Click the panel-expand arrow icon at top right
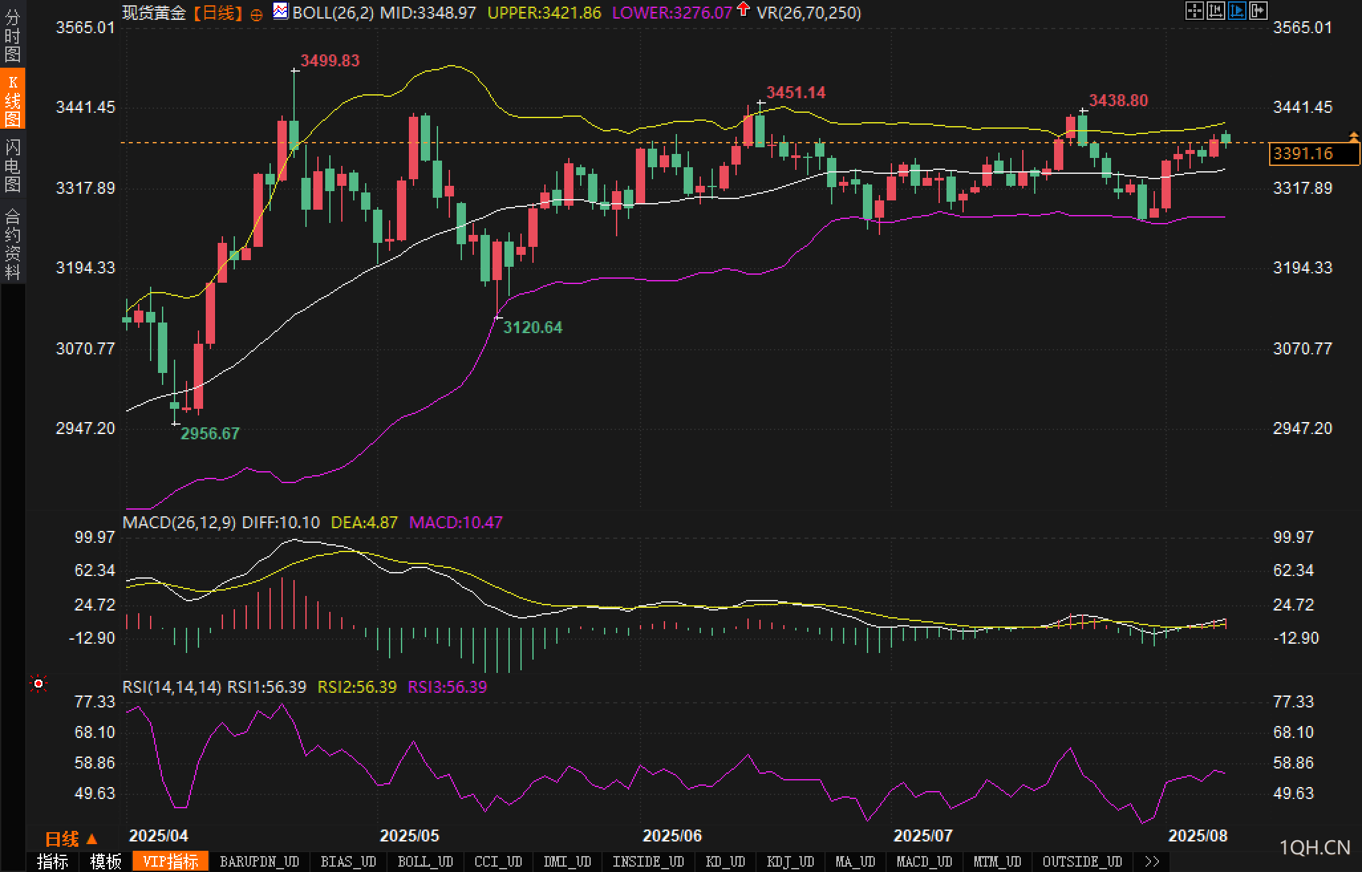The width and height of the screenshot is (1362, 872). point(1258,11)
